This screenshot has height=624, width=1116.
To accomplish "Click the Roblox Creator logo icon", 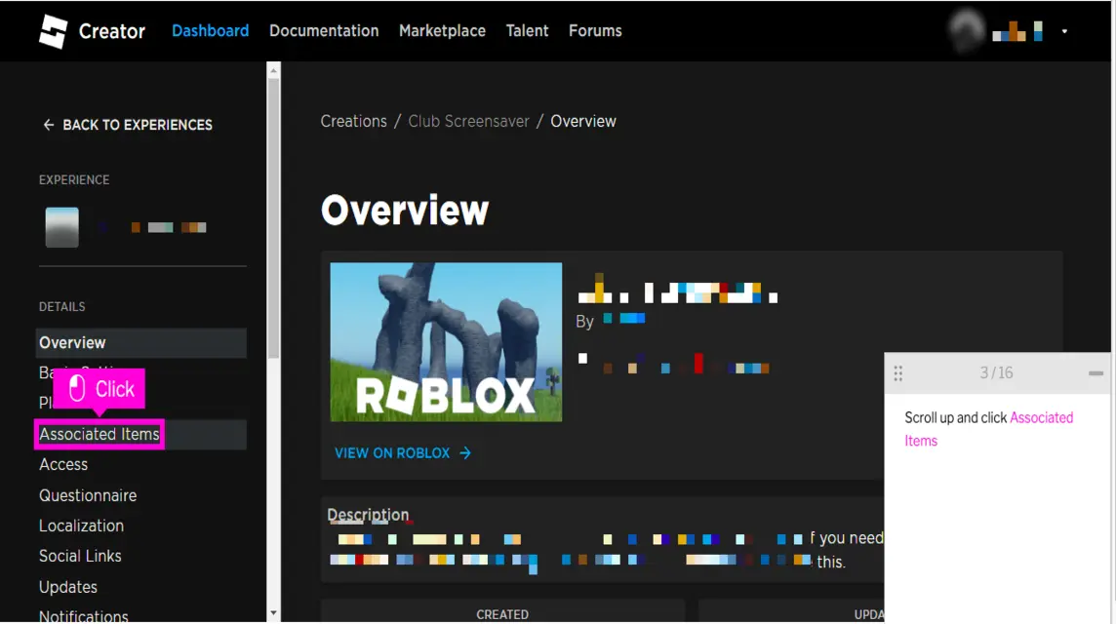I will tap(53, 31).
